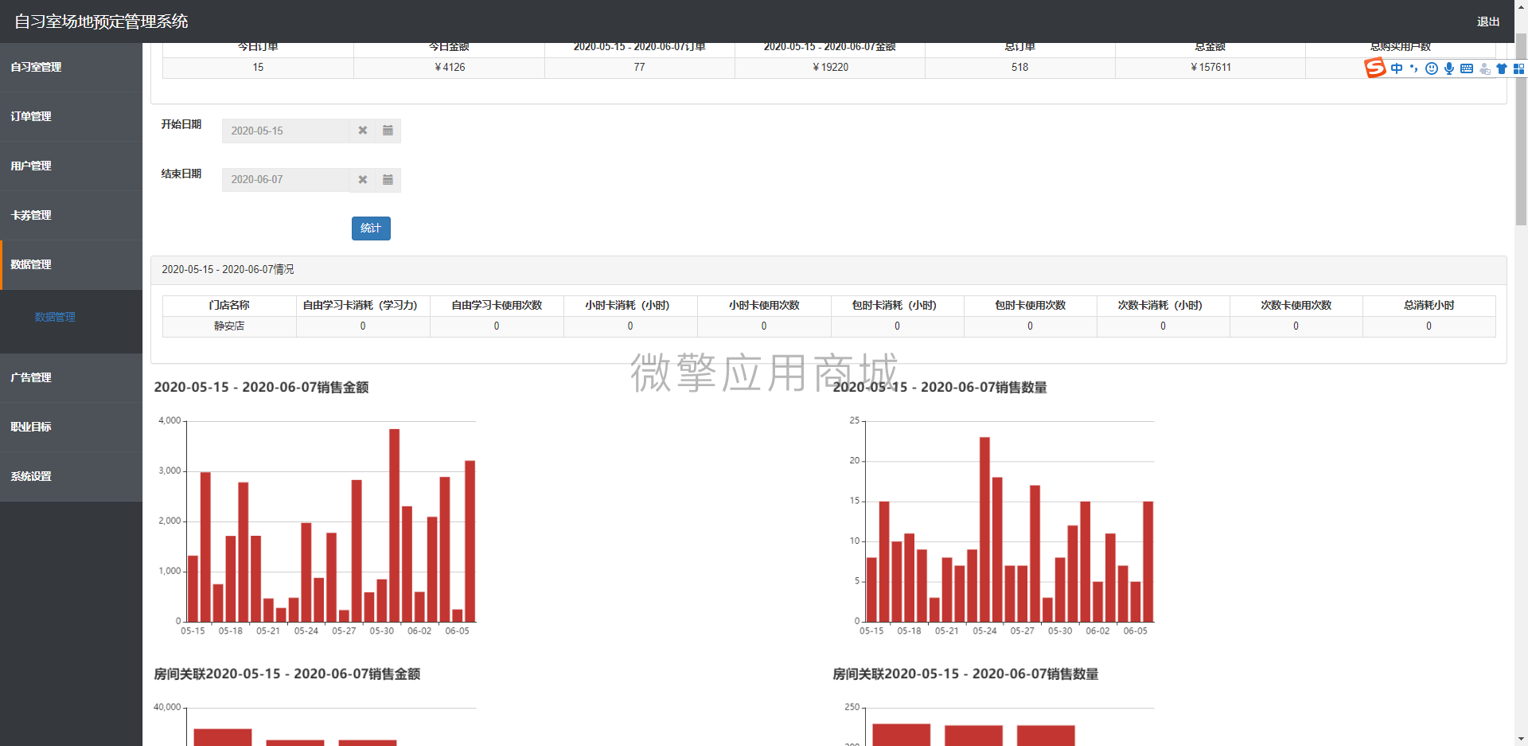Click the 包时卡消耗（小时） column header
Viewport: 1528px width, 746px height.
click(897, 306)
